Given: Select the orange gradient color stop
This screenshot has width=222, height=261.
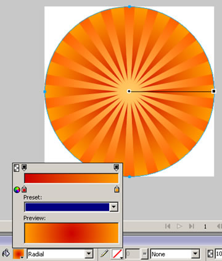Looking at the screenshot, I should [117, 189].
